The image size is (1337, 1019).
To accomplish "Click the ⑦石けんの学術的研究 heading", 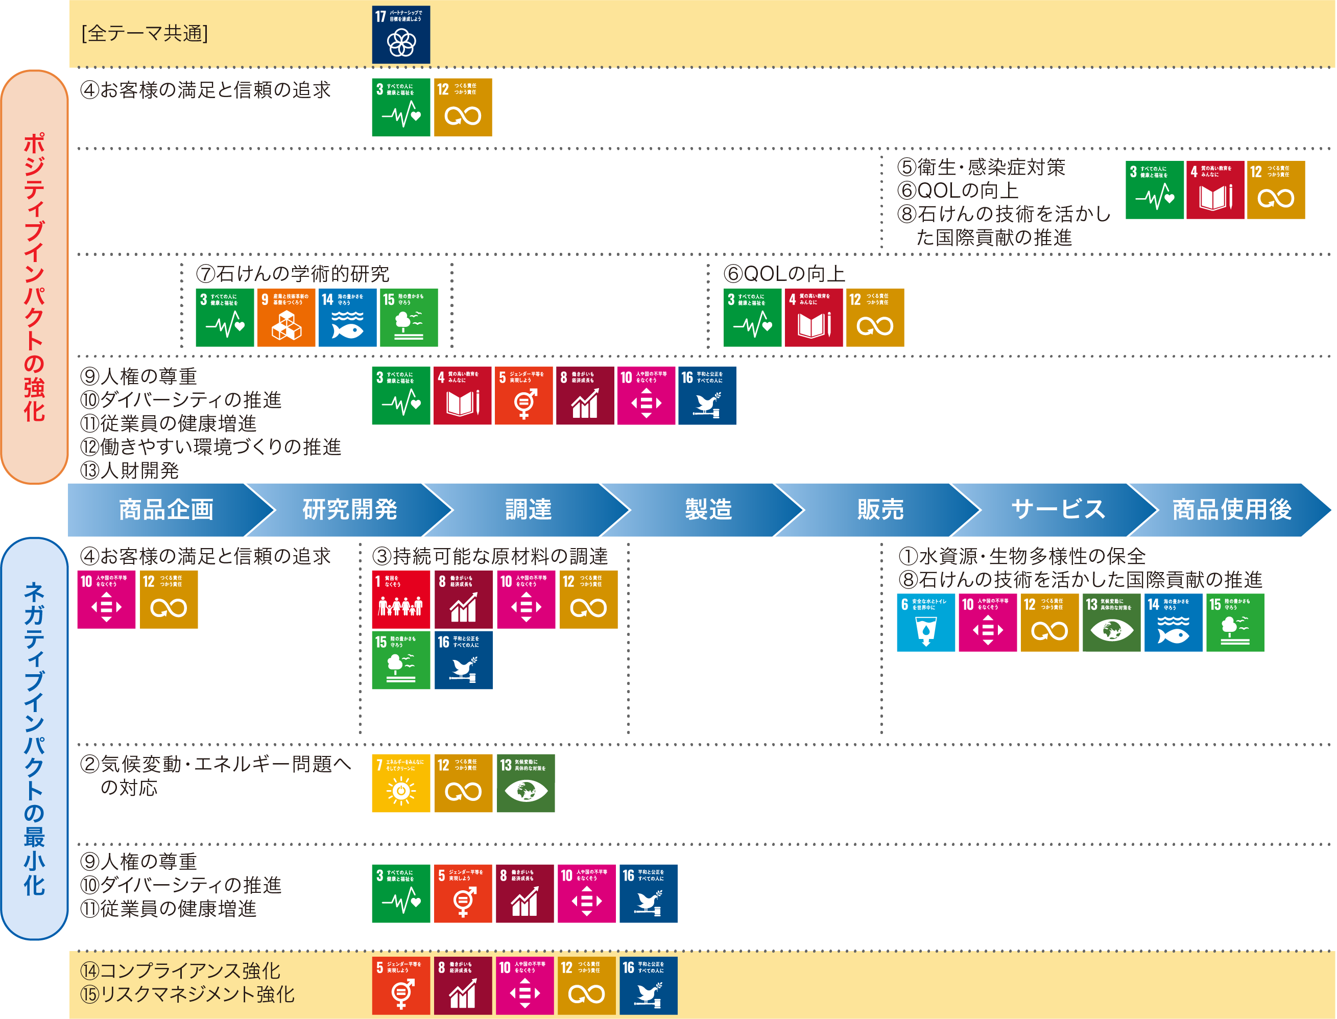I will pos(293,274).
